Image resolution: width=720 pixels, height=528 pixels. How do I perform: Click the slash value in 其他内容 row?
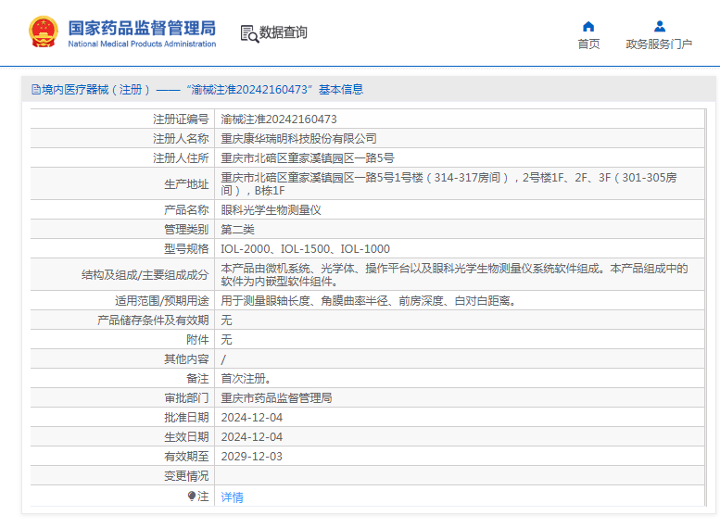tap(223, 359)
